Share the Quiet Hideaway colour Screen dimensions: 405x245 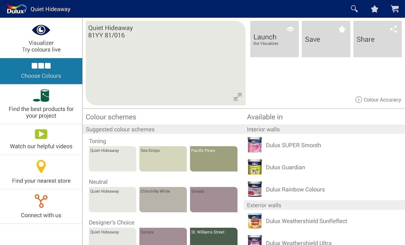[377, 39]
